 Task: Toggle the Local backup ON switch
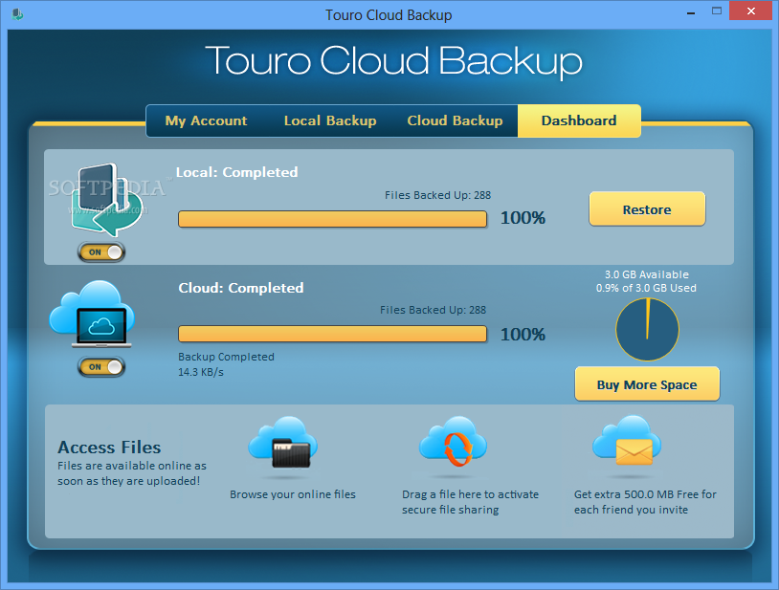tap(101, 252)
